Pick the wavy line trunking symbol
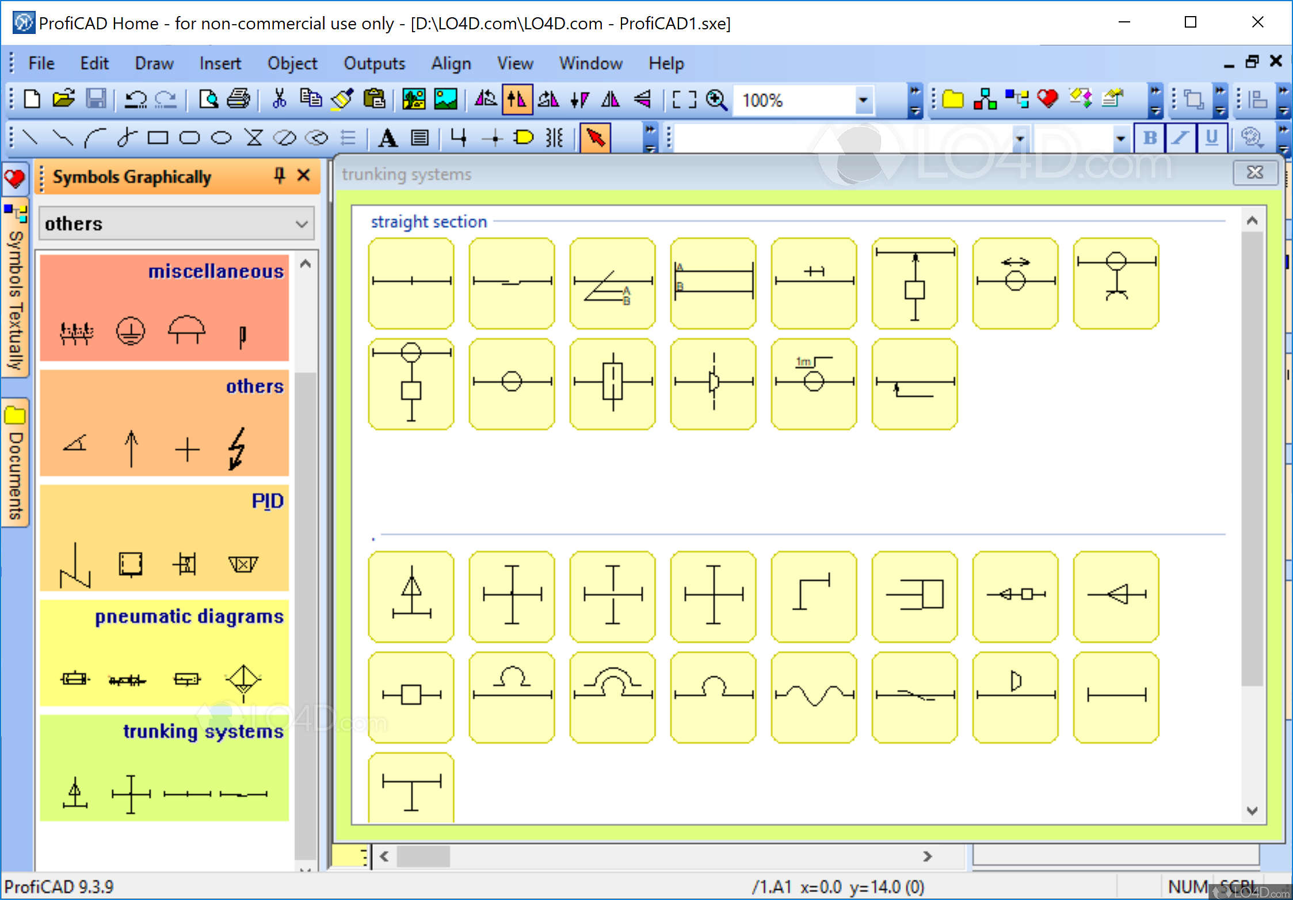This screenshot has height=900, width=1293. coord(813,696)
